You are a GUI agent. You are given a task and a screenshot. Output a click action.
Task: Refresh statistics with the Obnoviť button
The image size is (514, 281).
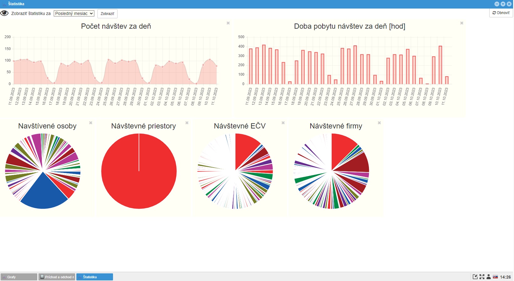[501, 13]
